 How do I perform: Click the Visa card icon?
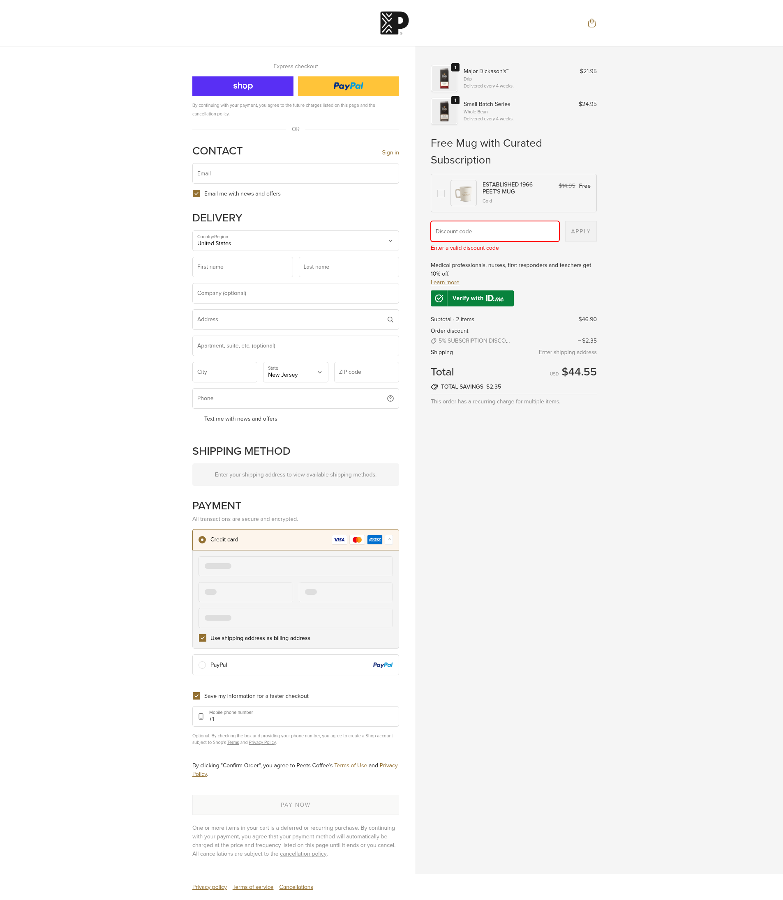pos(339,540)
